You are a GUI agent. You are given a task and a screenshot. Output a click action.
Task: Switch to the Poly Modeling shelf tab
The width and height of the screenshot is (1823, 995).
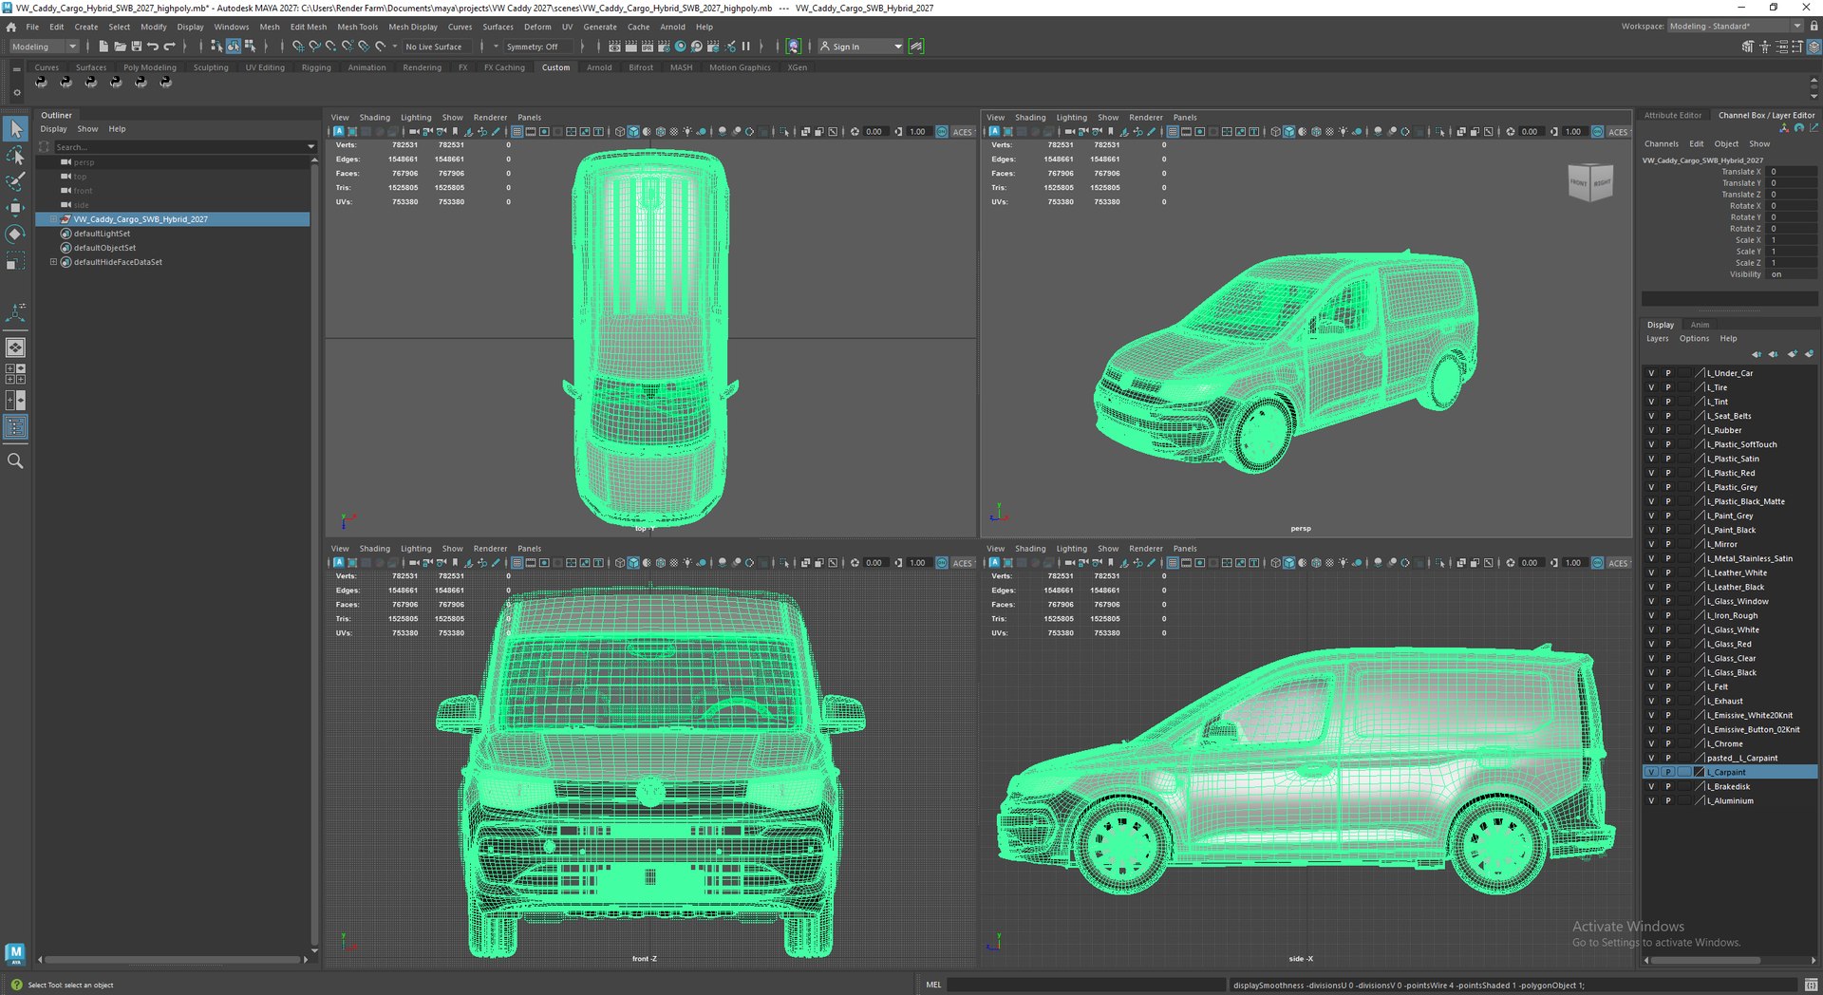150,67
